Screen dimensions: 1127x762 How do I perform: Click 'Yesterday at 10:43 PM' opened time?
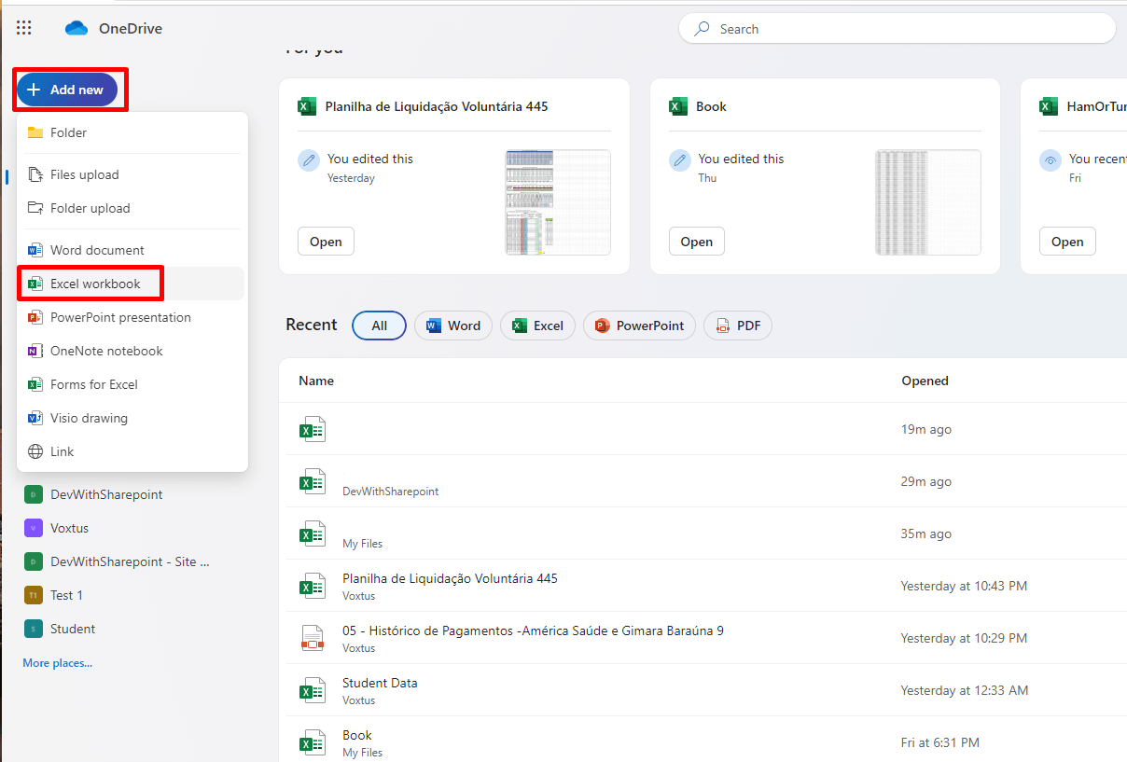point(964,586)
